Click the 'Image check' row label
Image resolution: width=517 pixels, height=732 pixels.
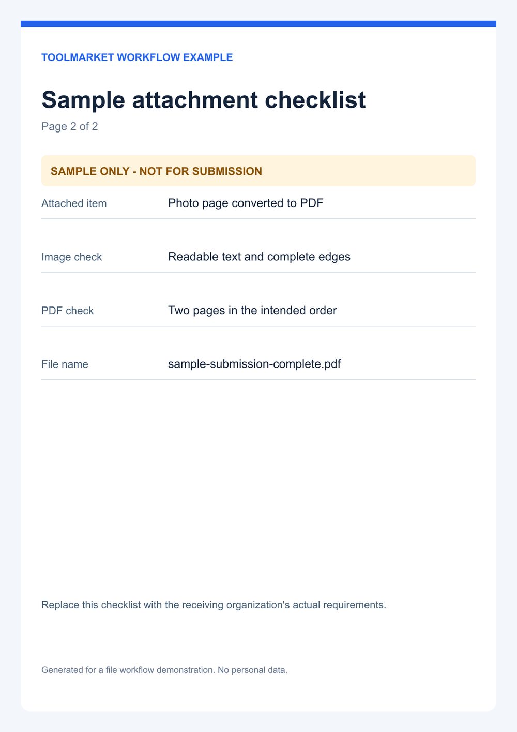(x=72, y=257)
